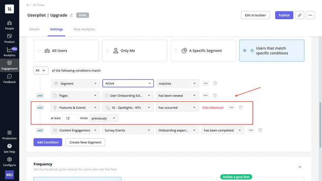Open Configure settings in sidebar
Image resolution: width=322 pixels, height=181 pixels.
[9, 162]
